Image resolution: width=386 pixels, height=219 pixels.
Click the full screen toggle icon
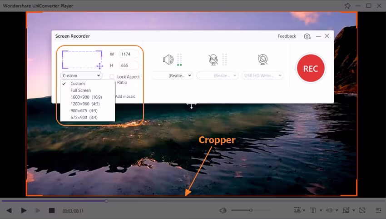click(362, 210)
